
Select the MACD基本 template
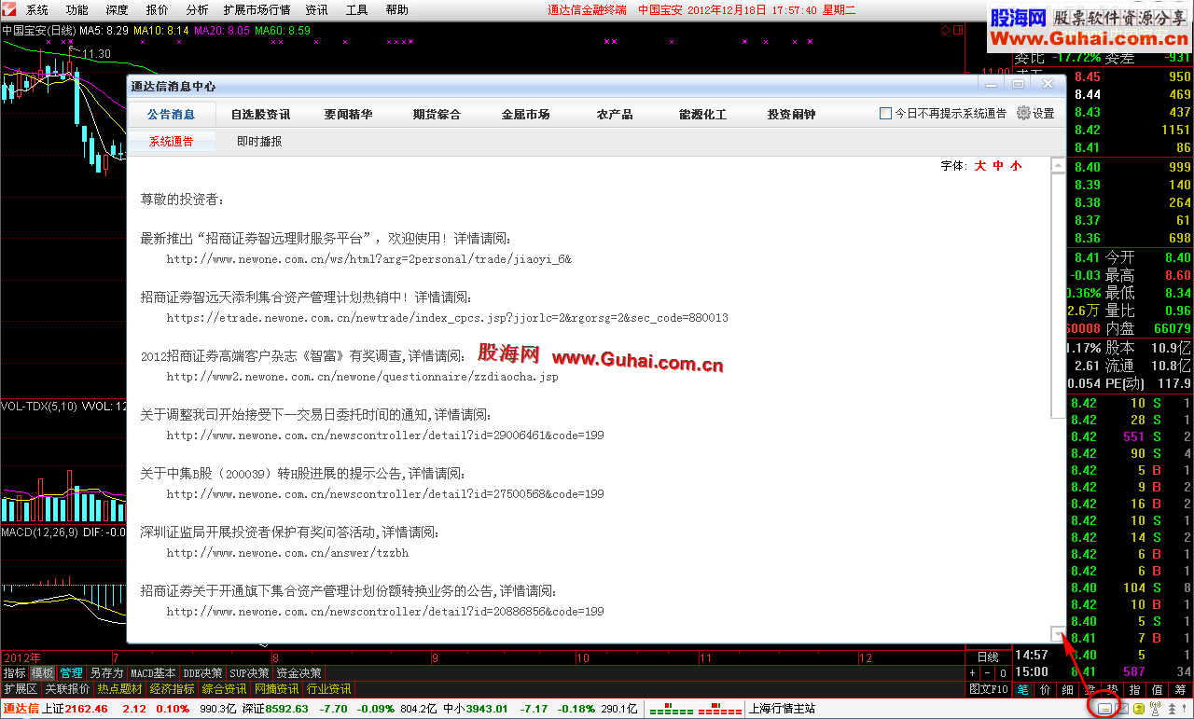coord(153,672)
